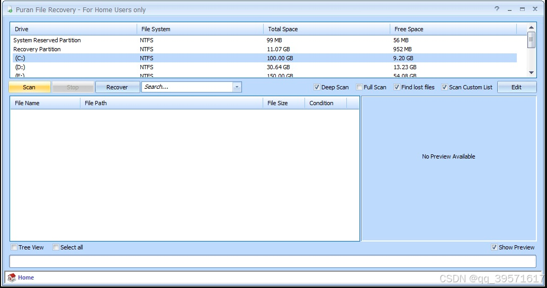Toggle the Find lost files checkbox
The image size is (547, 288).
(x=397, y=87)
